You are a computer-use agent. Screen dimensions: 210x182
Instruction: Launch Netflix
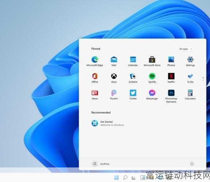(x=171, y=78)
